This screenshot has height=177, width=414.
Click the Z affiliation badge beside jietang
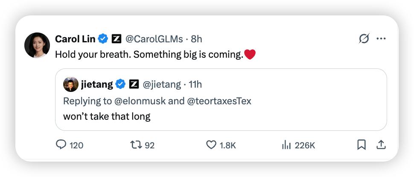click(134, 84)
